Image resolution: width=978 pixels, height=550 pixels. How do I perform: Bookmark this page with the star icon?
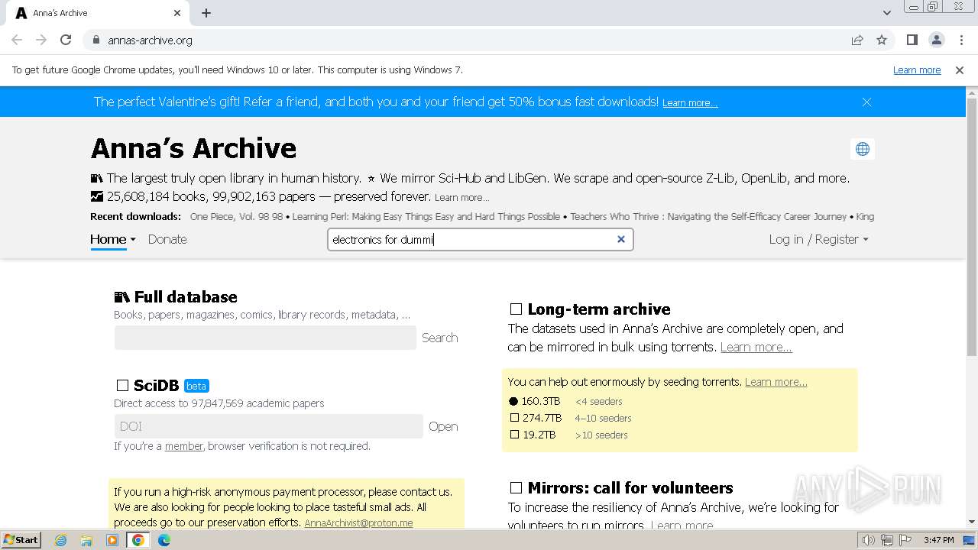tap(882, 40)
